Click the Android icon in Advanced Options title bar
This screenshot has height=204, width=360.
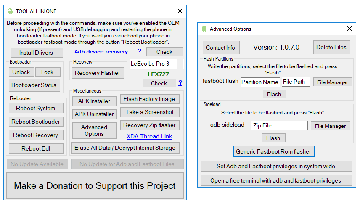pyautogui.click(x=204, y=29)
